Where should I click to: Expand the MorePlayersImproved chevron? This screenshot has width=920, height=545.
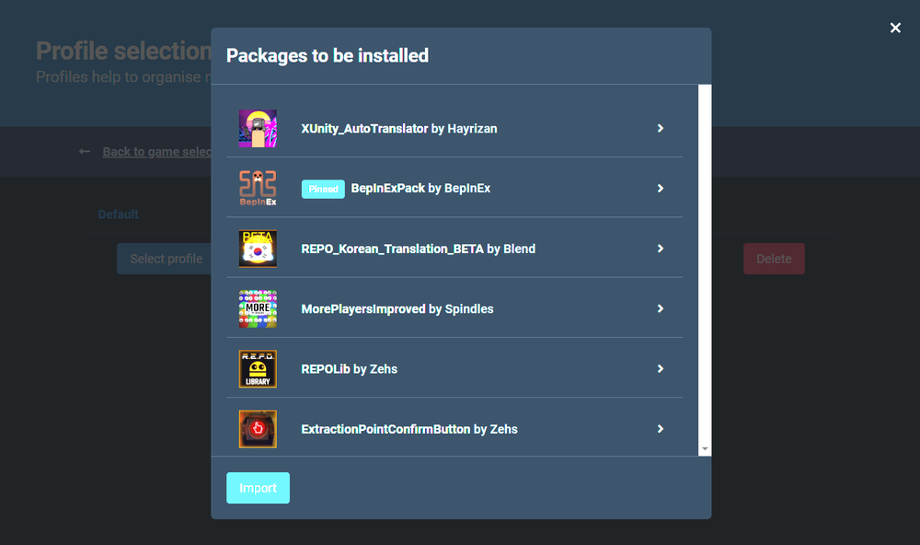[661, 309]
